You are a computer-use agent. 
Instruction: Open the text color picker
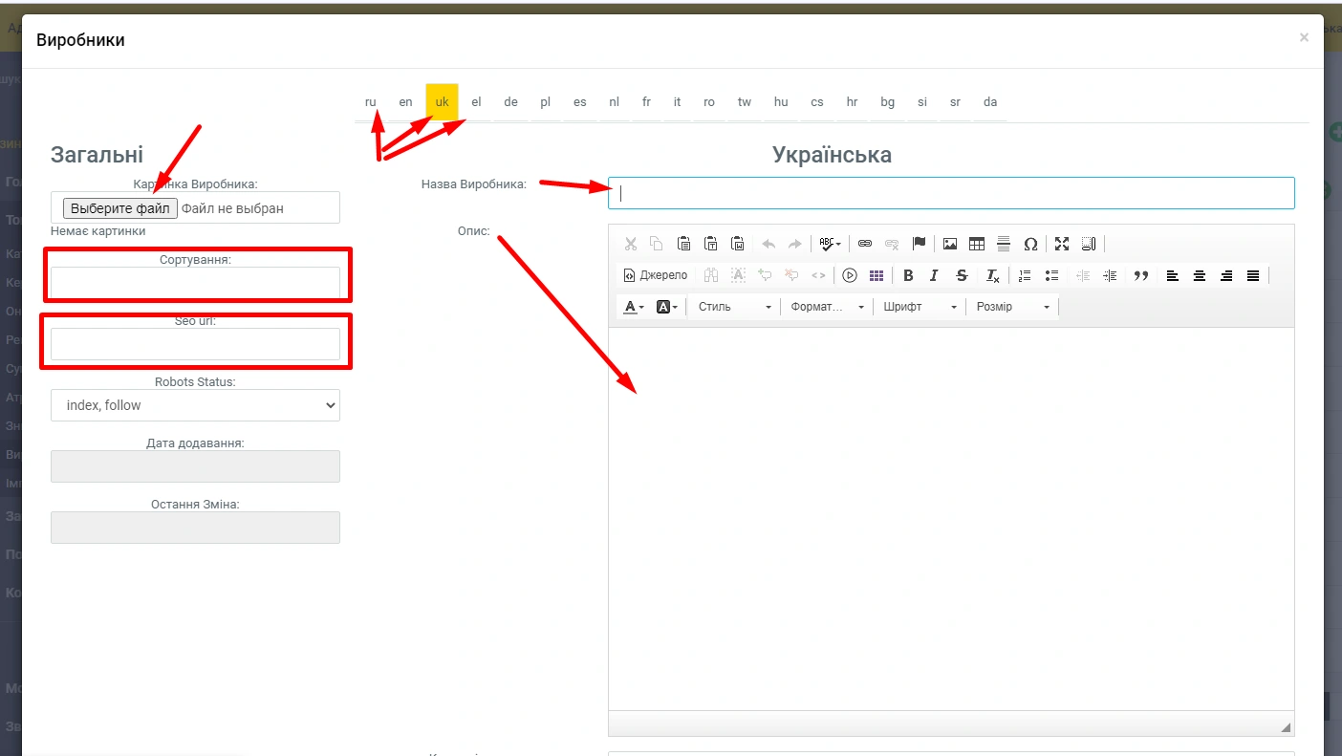click(634, 307)
